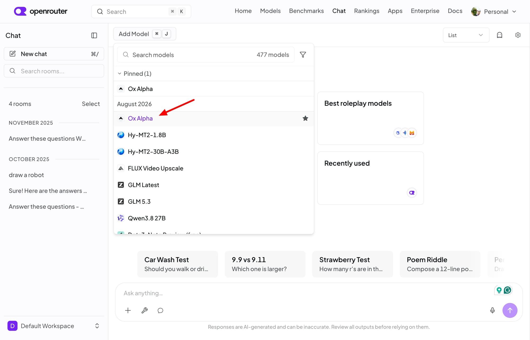
Task: Open the List view dropdown
Action: pyautogui.click(x=466, y=35)
